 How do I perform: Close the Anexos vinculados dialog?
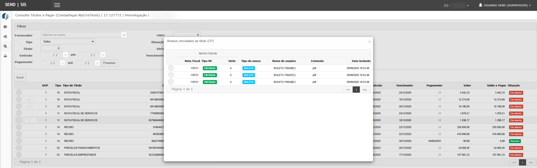click(x=370, y=41)
